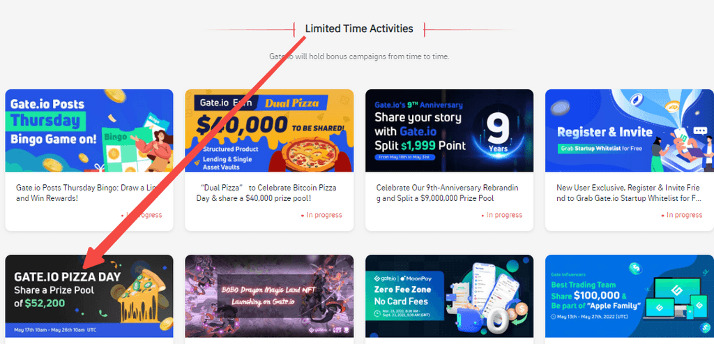Open the MoonPay Zero Fee Zone banner
Screen dimensions: 714x344
pos(449,296)
